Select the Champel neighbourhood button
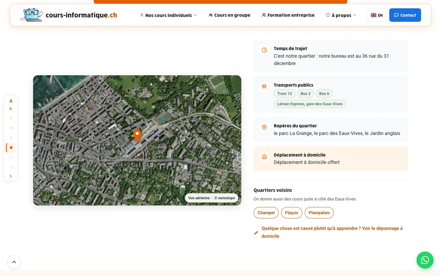Viewport: 441px width, 276px height. coord(266,213)
